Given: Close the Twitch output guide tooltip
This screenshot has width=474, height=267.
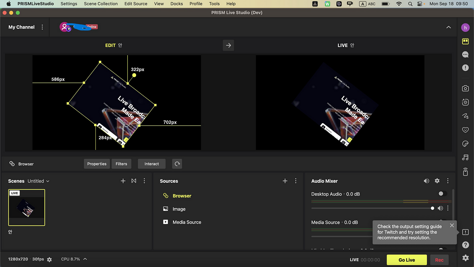Looking at the screenshot, I should point(452,225).
